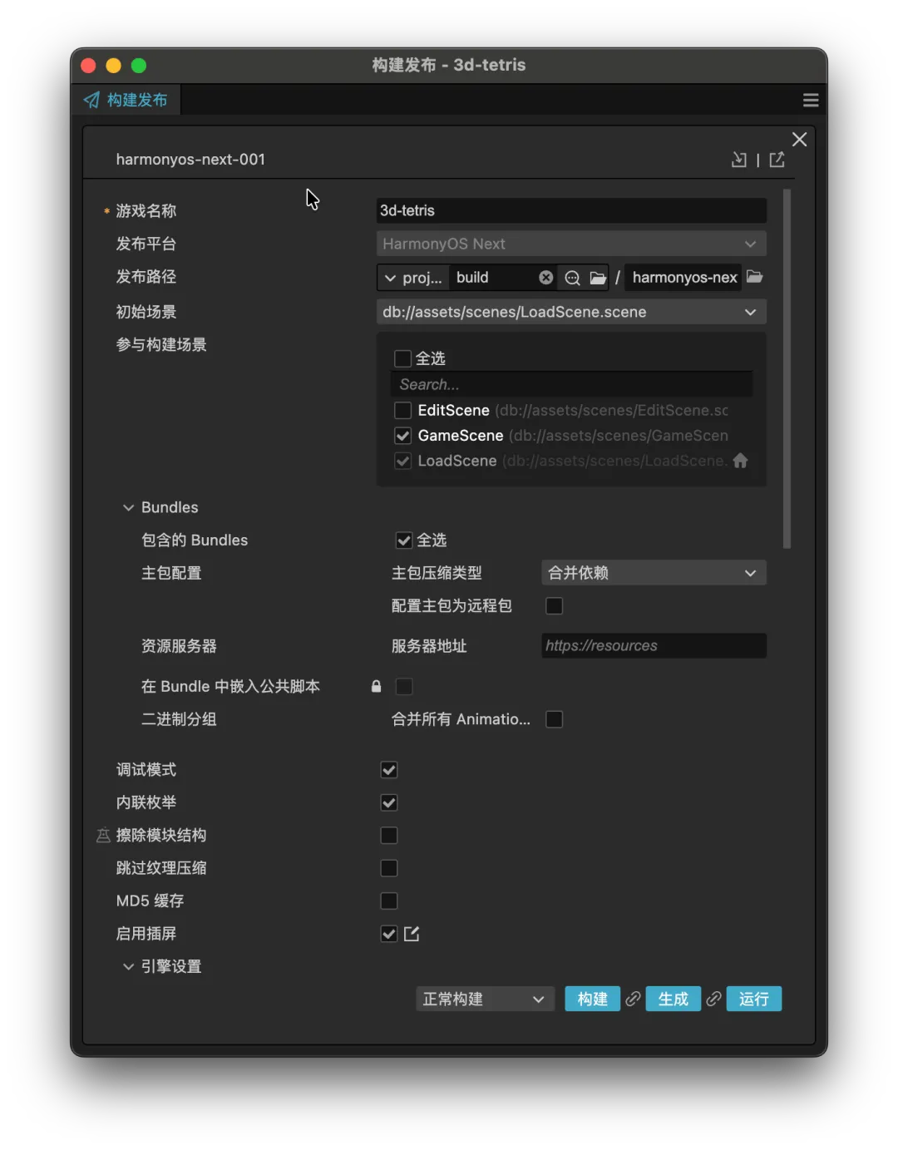
Task: Click the 运行 button
Action: click(x=753, y=999)
